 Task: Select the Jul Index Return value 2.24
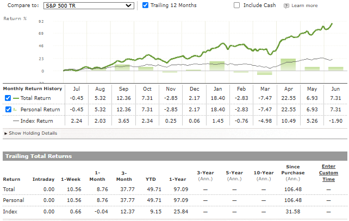[x=76, y=121]
